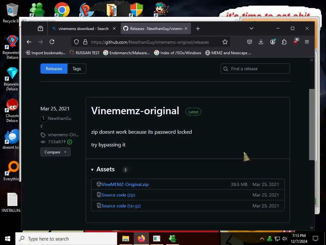Download Source code (tar.gz)
Image resolution: width=326 pixels, height=245 pixels.
coord(121,206)
